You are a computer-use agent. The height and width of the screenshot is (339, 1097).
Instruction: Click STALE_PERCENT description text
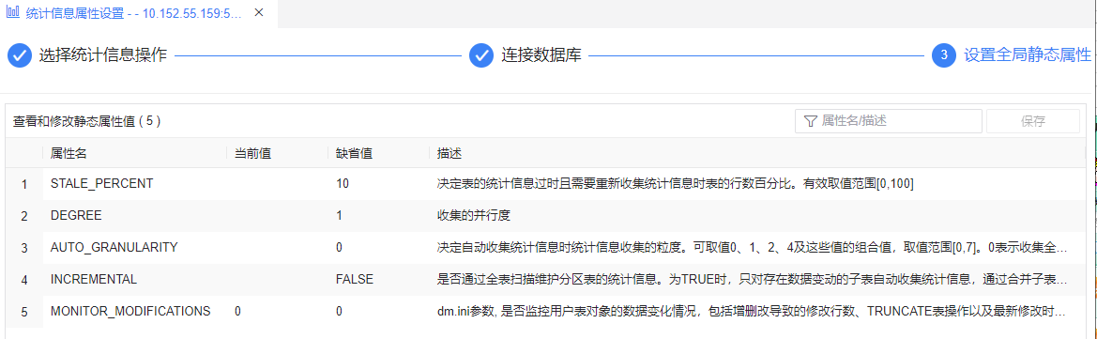[x=675, y=183]
